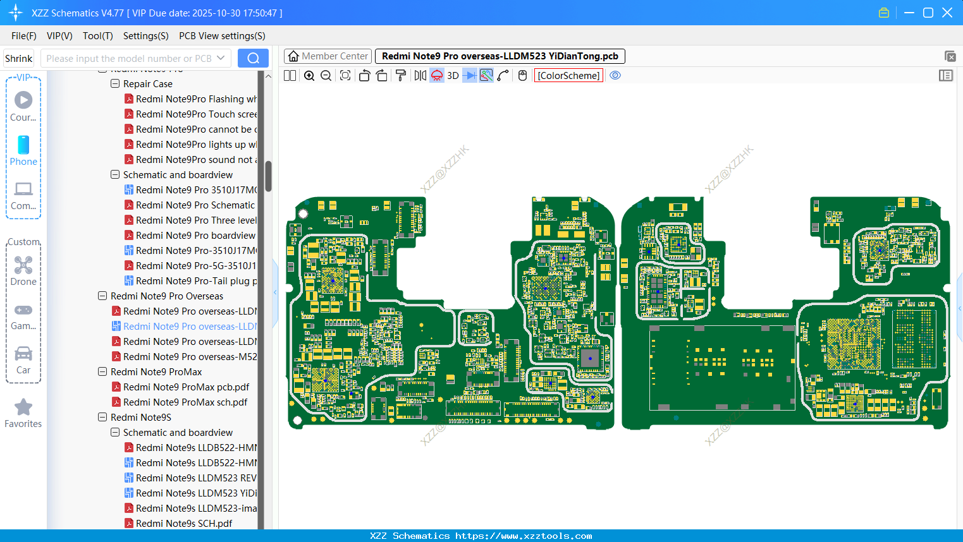Collapse the Repair Case tree node
Screen dimensions: 963x542
tap(115, 83)
